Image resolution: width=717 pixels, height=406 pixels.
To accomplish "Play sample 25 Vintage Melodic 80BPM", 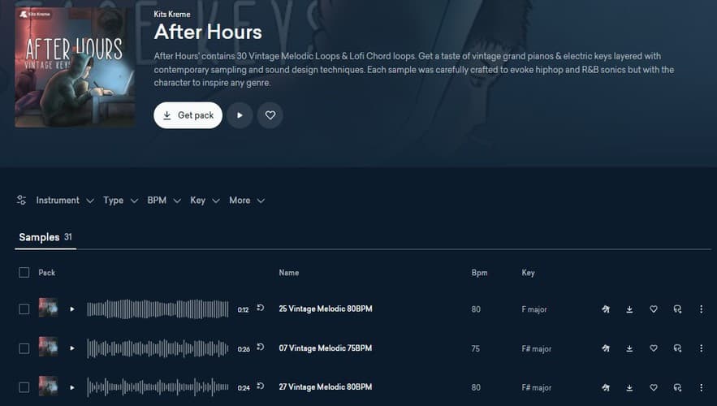I will point(72,309).
